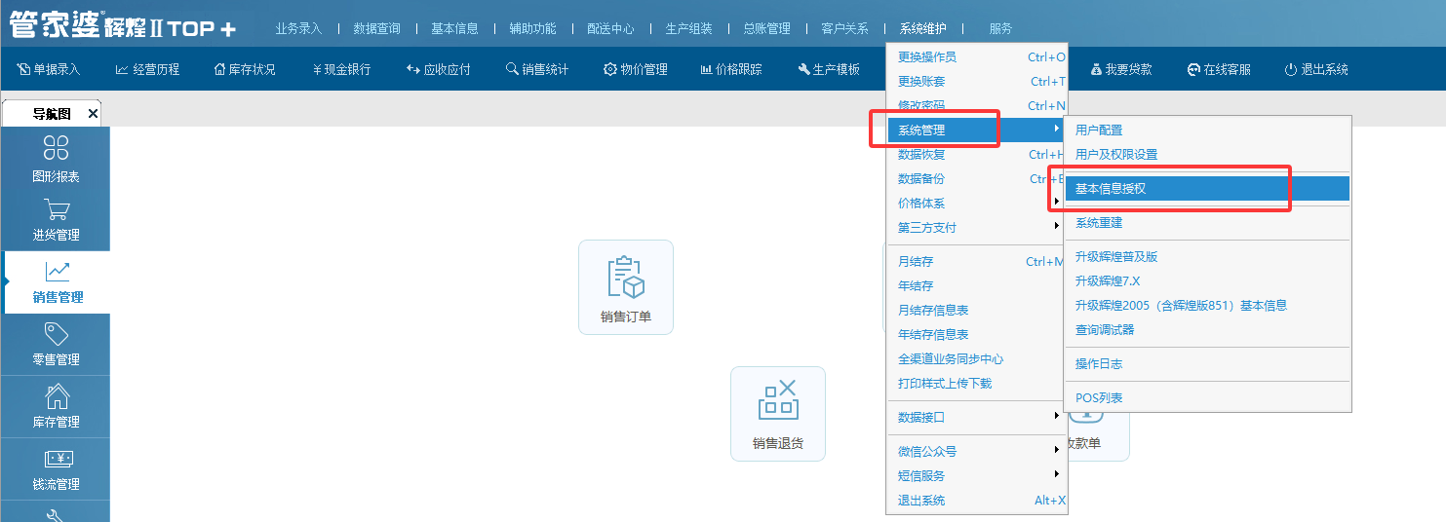This screenshot has width=1446, height=522.
Task: Select 零售管理 tag icon in sidebar
Action: [56, 334]
